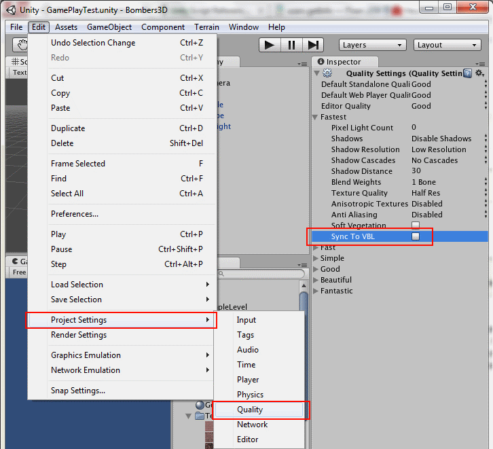Open the GameObject menu

109,27
